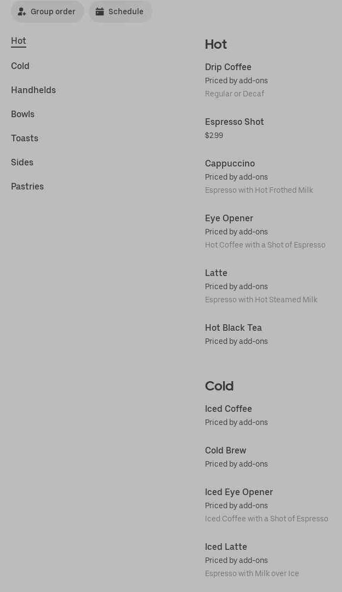The image size is (342, 592).
Task: Choose the Cold Brew item
Action: [x=226, y=451]
